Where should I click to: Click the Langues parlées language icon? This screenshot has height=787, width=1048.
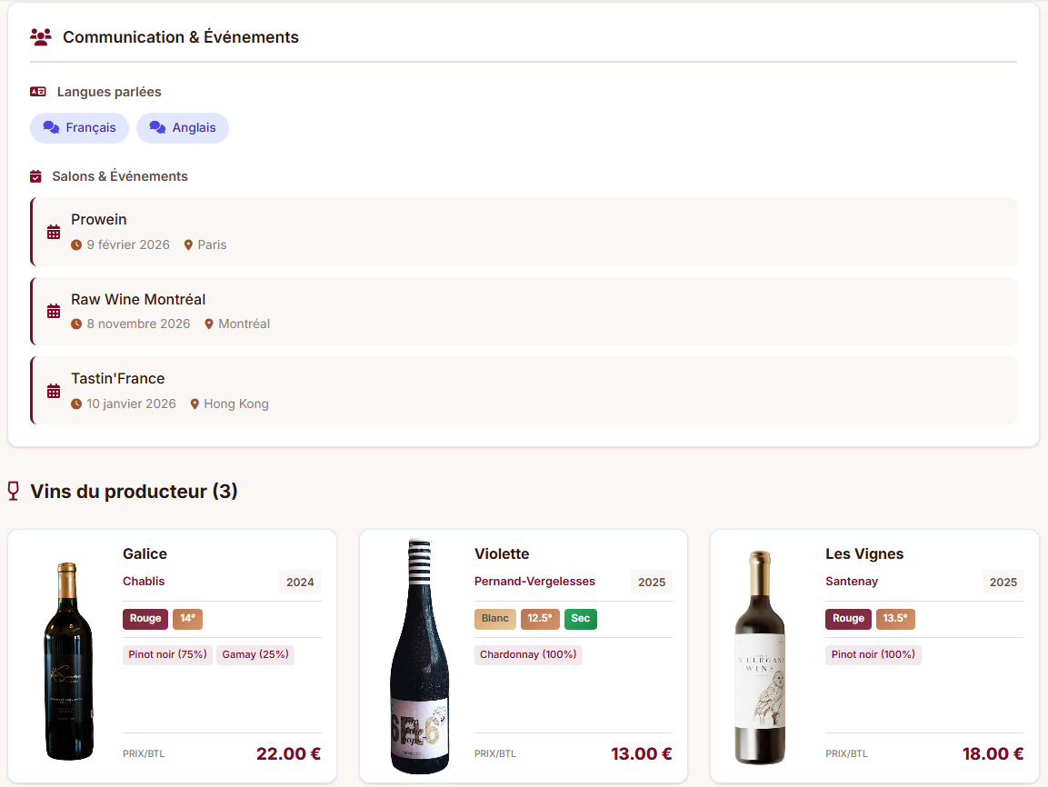point(38,92)
